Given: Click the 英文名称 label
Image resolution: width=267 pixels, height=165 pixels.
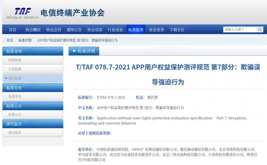Looking at the screenshot, I should (x=86, y=118).
